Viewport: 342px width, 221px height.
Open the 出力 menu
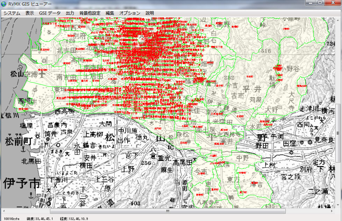(x=70, y=13)
